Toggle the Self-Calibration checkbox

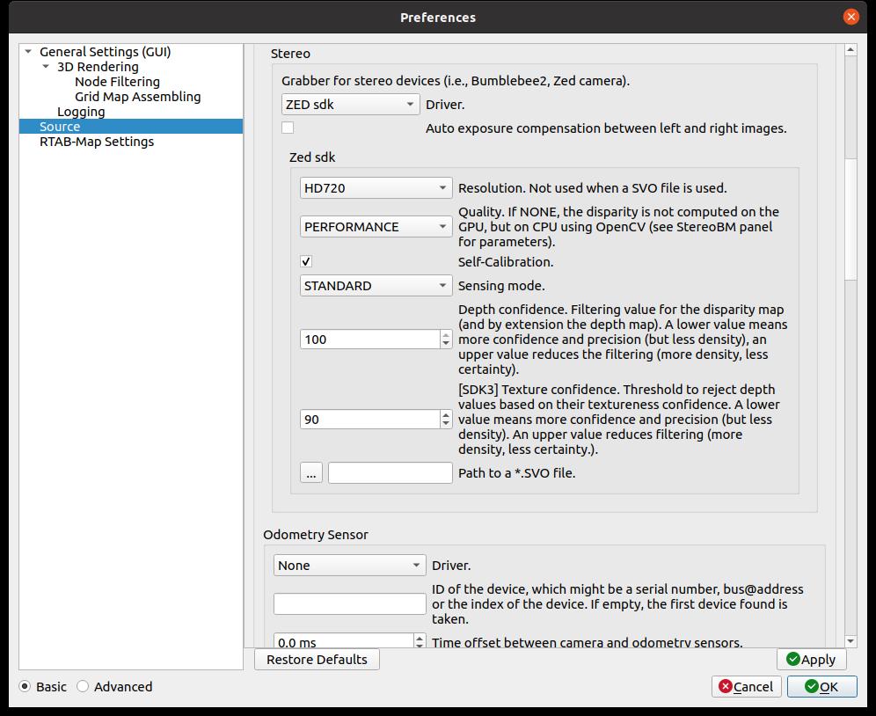pyautogui.click(x=306, y=261)
